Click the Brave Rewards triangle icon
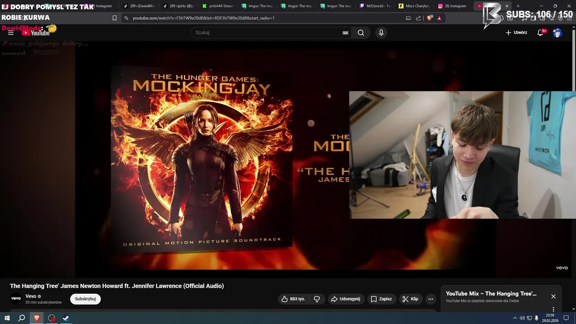 (x=439, y=18)
